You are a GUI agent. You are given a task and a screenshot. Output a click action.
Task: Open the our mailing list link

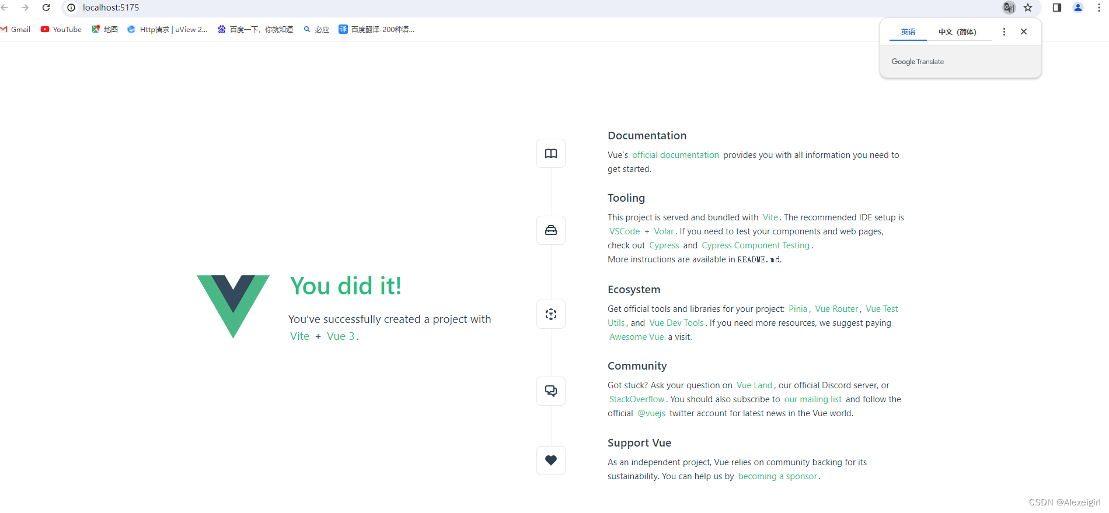tap(813, 399)
